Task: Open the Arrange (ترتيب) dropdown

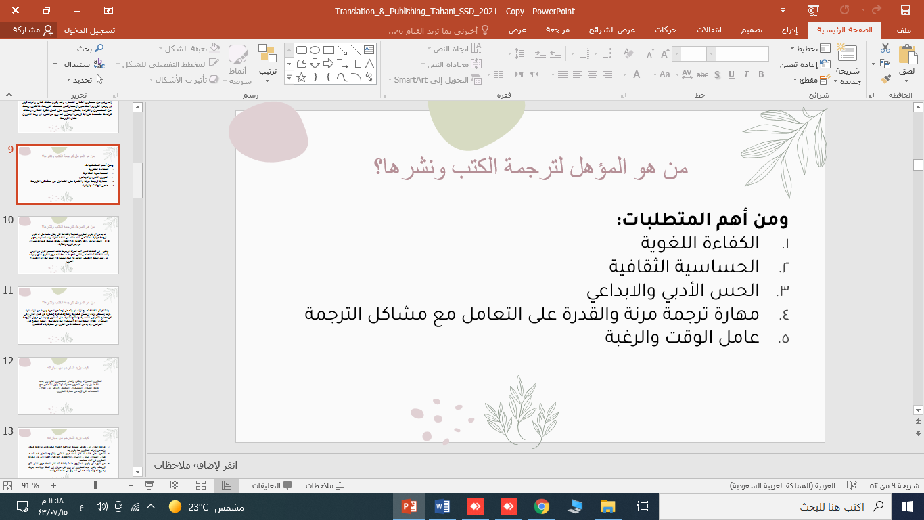Action: point(267,62)
